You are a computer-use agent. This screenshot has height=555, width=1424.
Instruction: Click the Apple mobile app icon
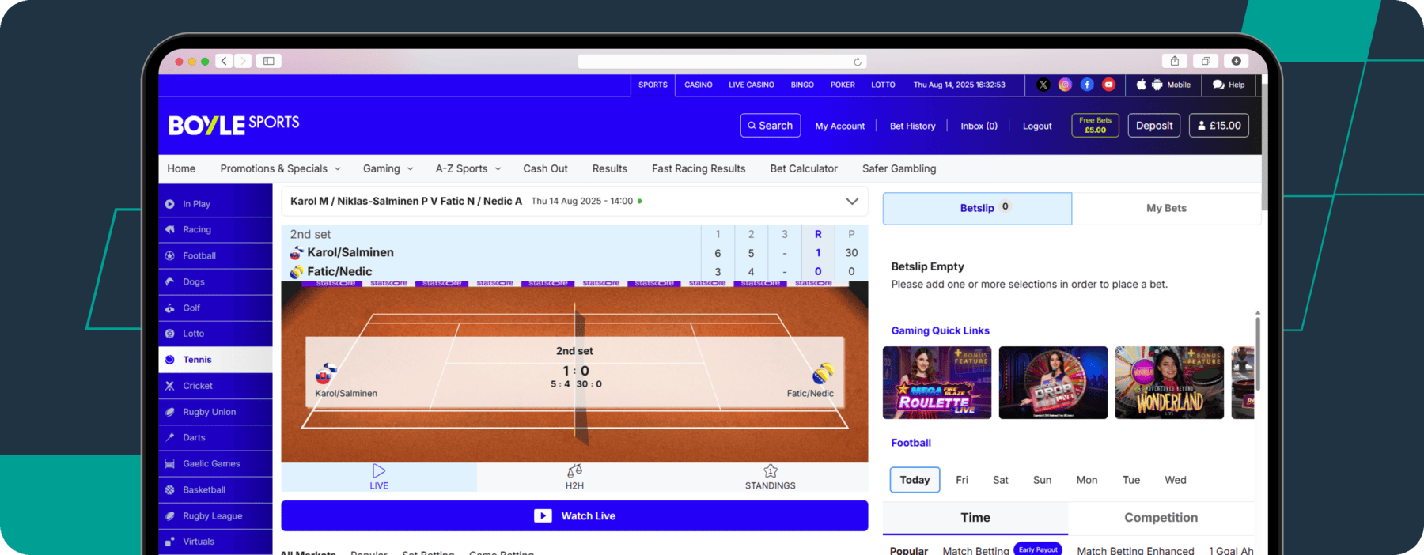[x=1142, y=85]
